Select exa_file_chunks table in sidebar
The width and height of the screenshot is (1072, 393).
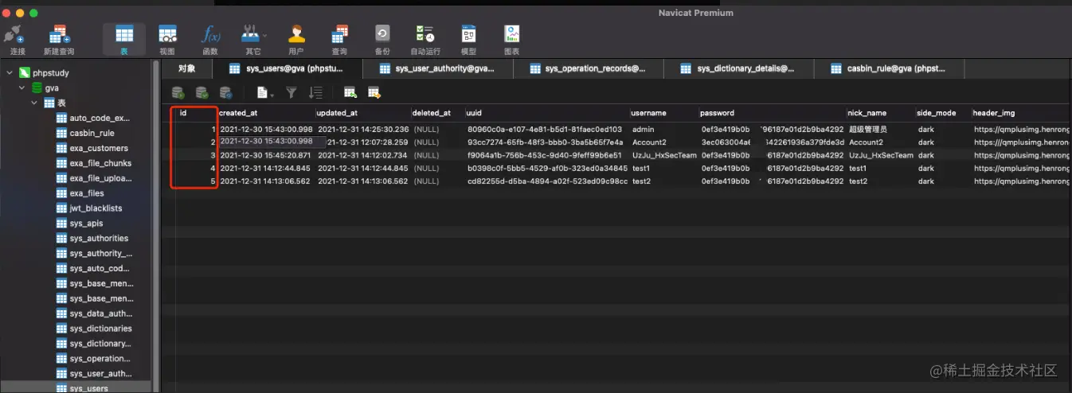click(x=100, y=163)
